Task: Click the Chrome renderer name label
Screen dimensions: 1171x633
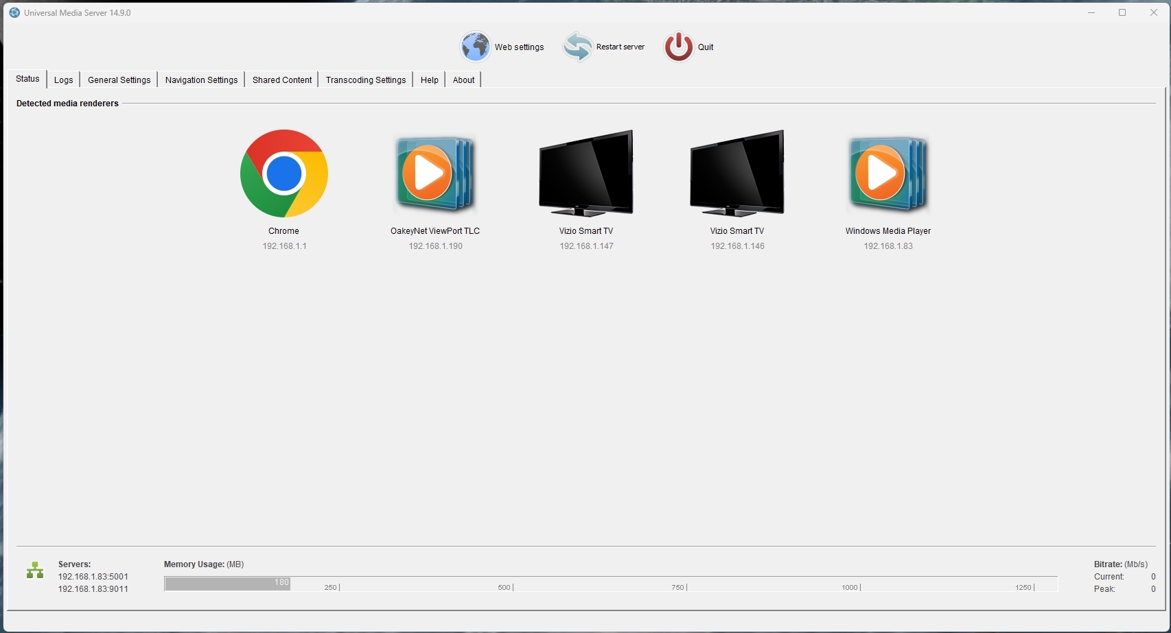Action: click(284, 231)
